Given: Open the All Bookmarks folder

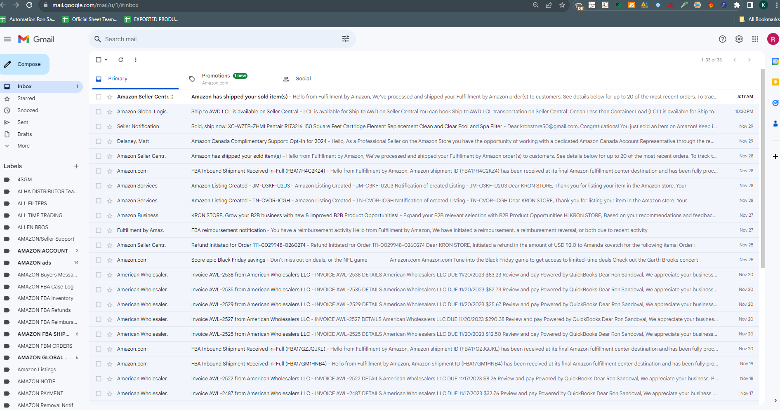Looking at the screenshot, I should tap(759, 19).
